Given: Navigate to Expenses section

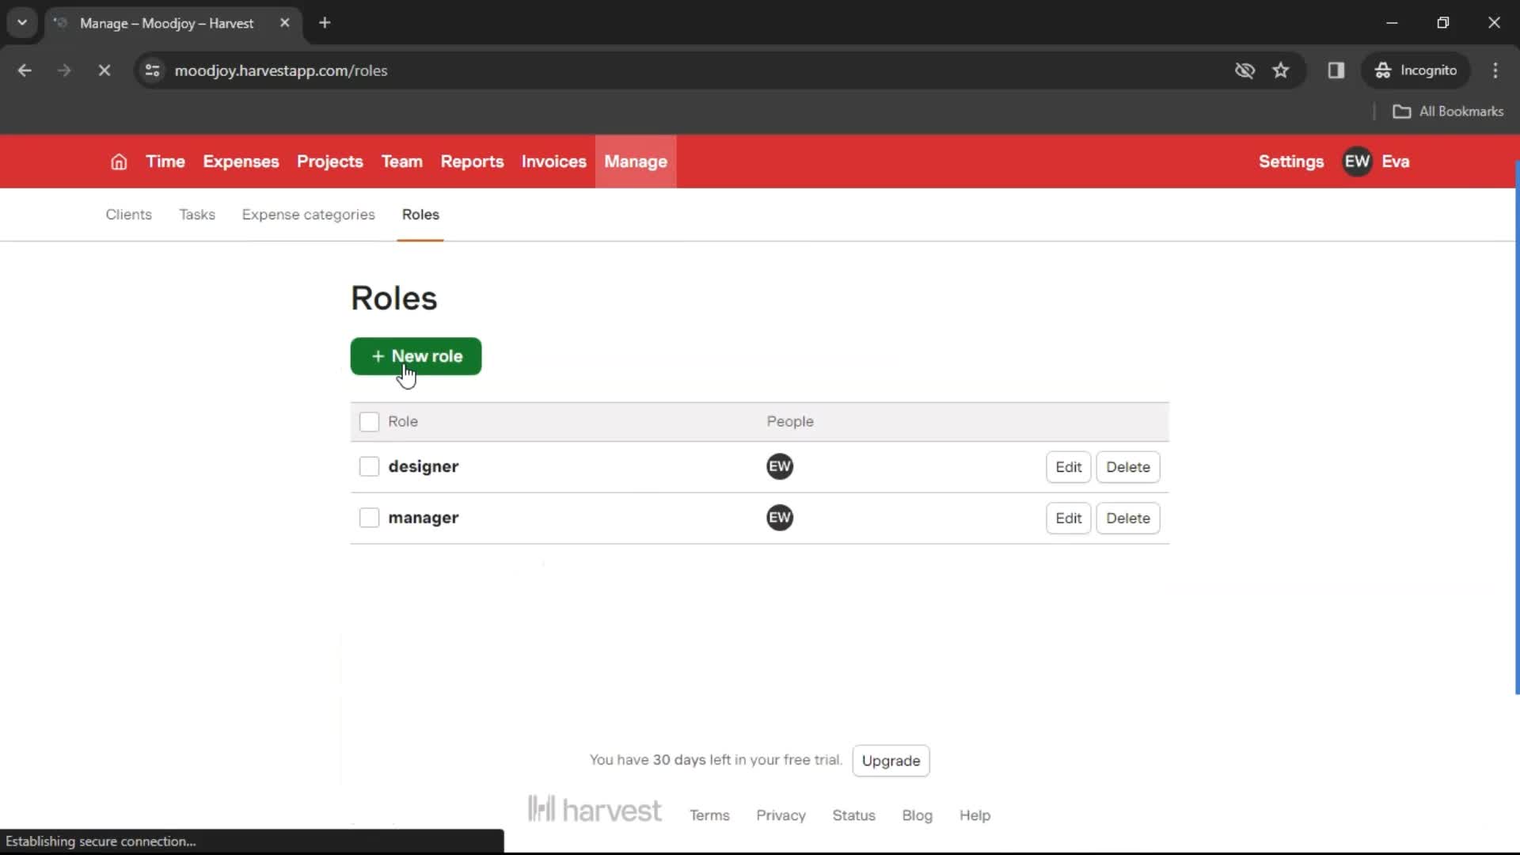Looking at the screenshot, I should (x=241, y=161).
